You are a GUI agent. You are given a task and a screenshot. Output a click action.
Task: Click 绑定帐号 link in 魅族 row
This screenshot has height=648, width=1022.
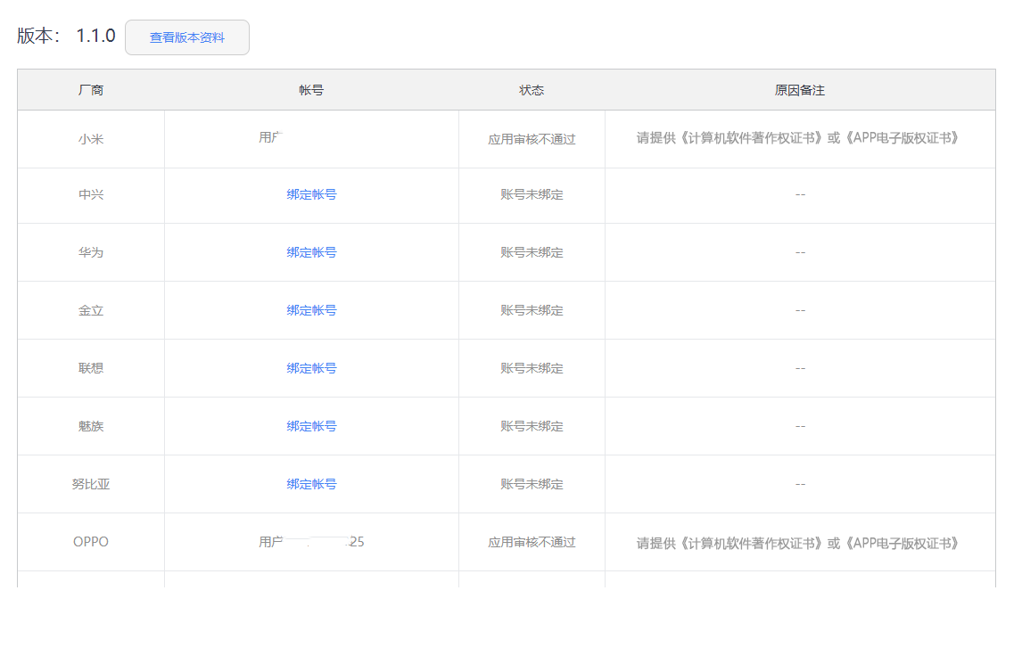(x=311, y=427)
